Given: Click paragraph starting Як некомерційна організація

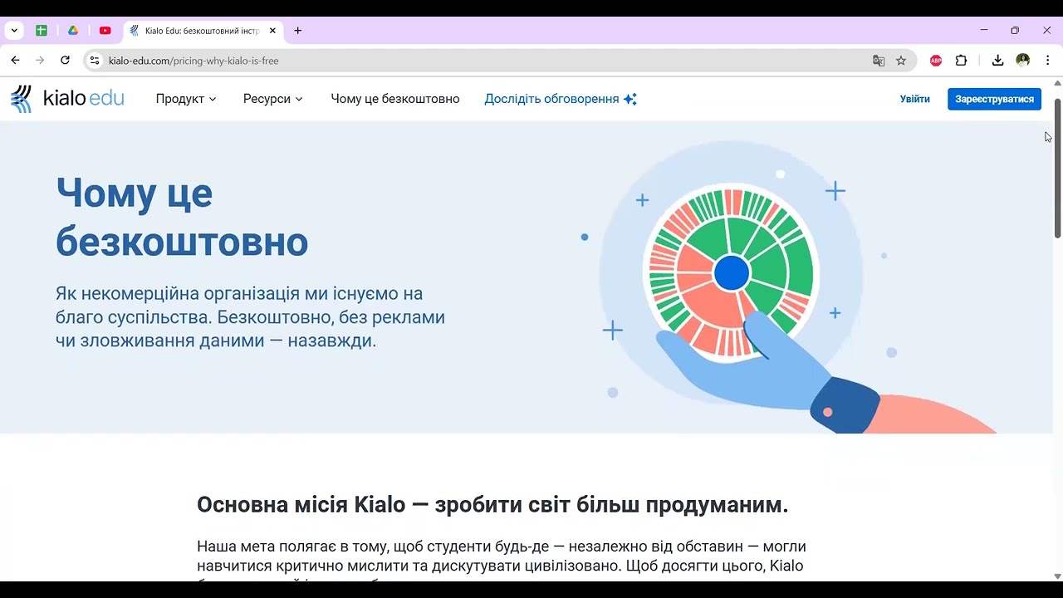Looking at the screenshot, I should [250, 317].
